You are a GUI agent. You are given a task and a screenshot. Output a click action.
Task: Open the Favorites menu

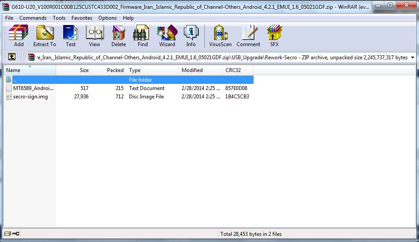coord(82,18)
